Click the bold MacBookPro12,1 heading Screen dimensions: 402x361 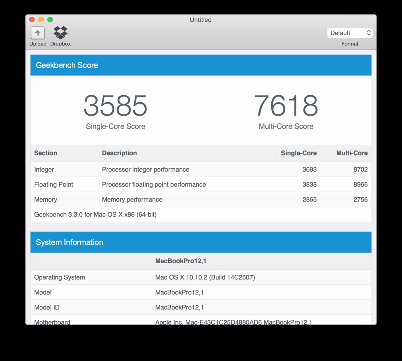[181, 261]
